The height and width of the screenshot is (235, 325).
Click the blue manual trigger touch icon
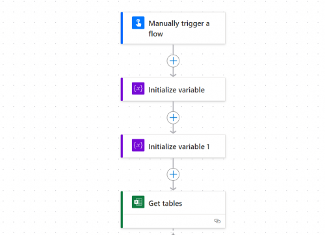[138, 23]
